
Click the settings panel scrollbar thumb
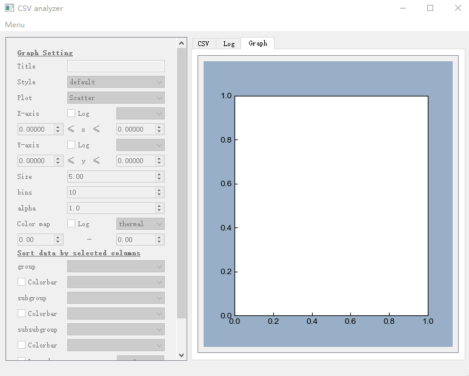pyautogui.click(x=181, y=183)
